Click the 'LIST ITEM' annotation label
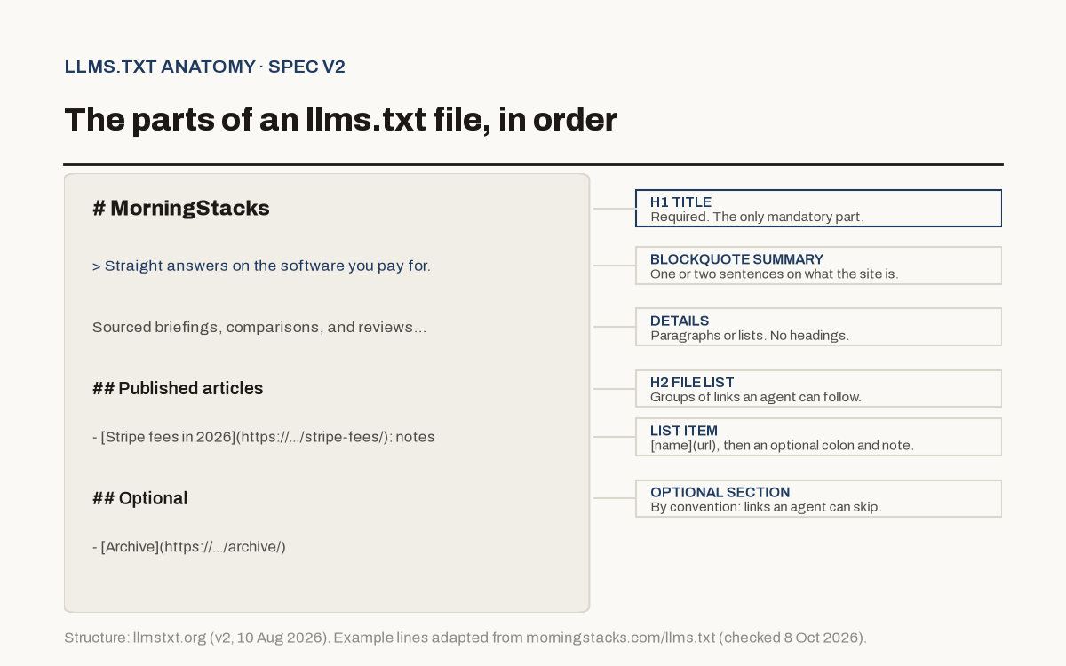This screenshot has height=666, width=1066. coord(684,431)
